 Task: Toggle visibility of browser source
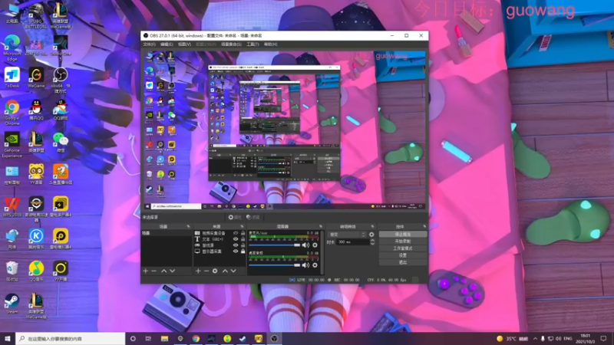pyautogui.click(x=236, y=245)
